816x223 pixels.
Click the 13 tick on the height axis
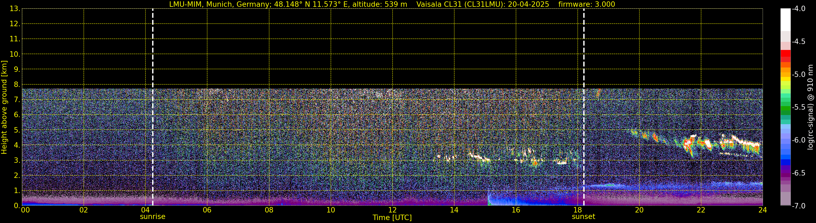click(15, 9)
